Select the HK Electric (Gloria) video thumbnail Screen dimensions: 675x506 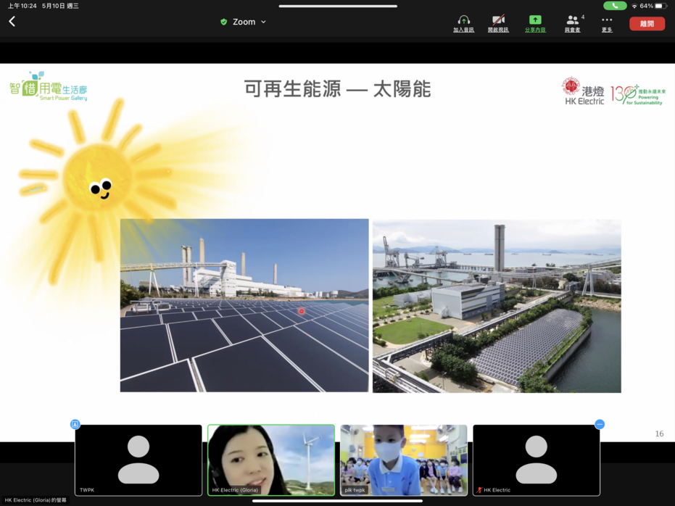tap(271, 460)
